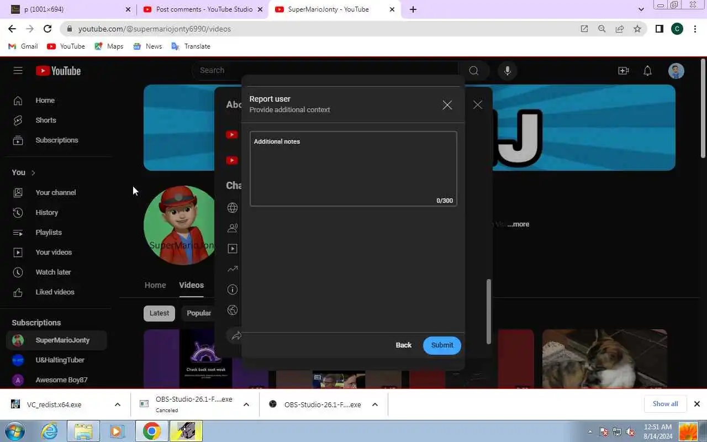Image resolution: width=707 pixels, height=442 pixels.
Task: Open a new browser tab
Action: (413, 9)
